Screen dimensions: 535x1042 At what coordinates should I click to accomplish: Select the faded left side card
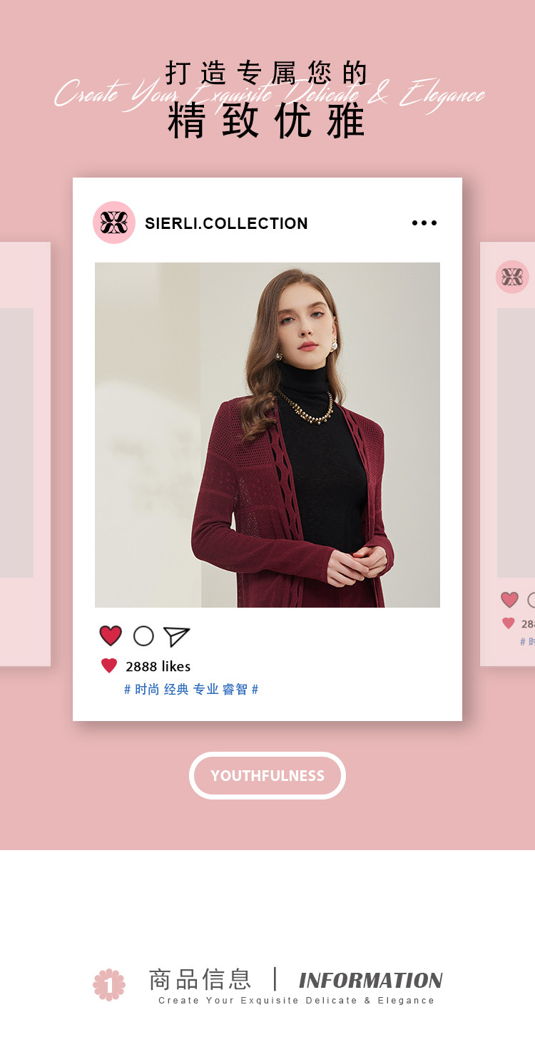(x=25, y=454)
